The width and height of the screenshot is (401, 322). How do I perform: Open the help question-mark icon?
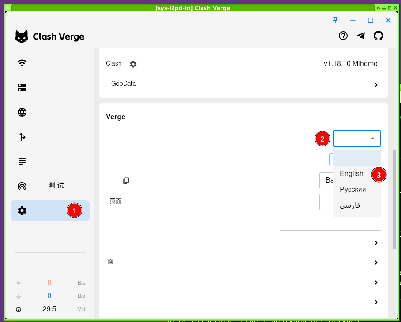pos(343,36)
